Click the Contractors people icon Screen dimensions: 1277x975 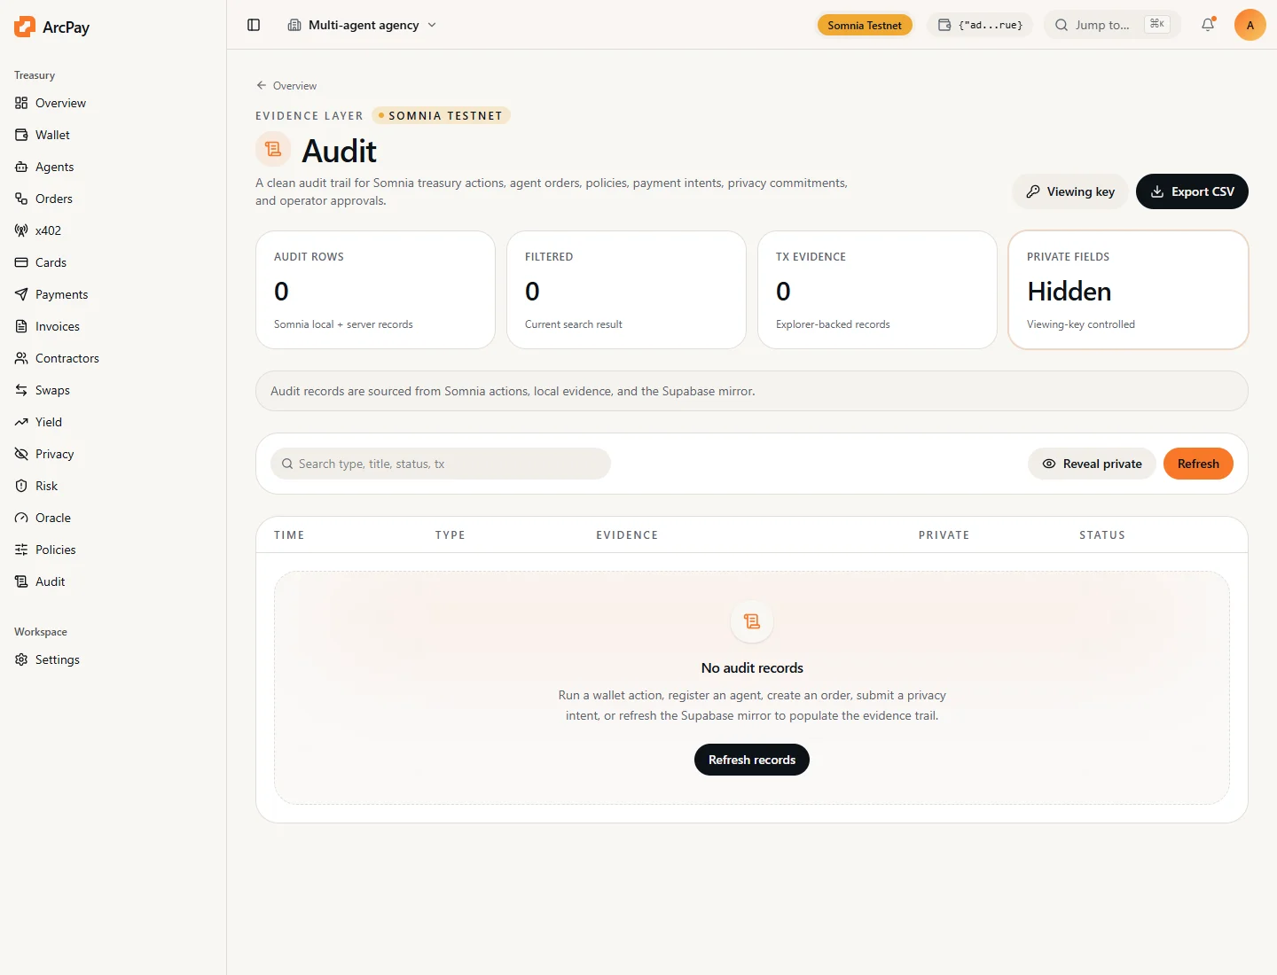21,358
